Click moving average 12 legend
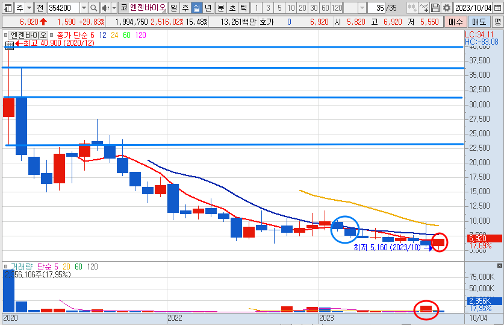Screen dimensions: 504x325 coord(102,35)
